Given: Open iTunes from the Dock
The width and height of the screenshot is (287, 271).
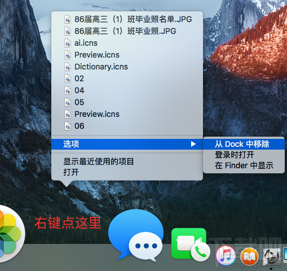Looking at the screenshot, I should coord(226,256).
